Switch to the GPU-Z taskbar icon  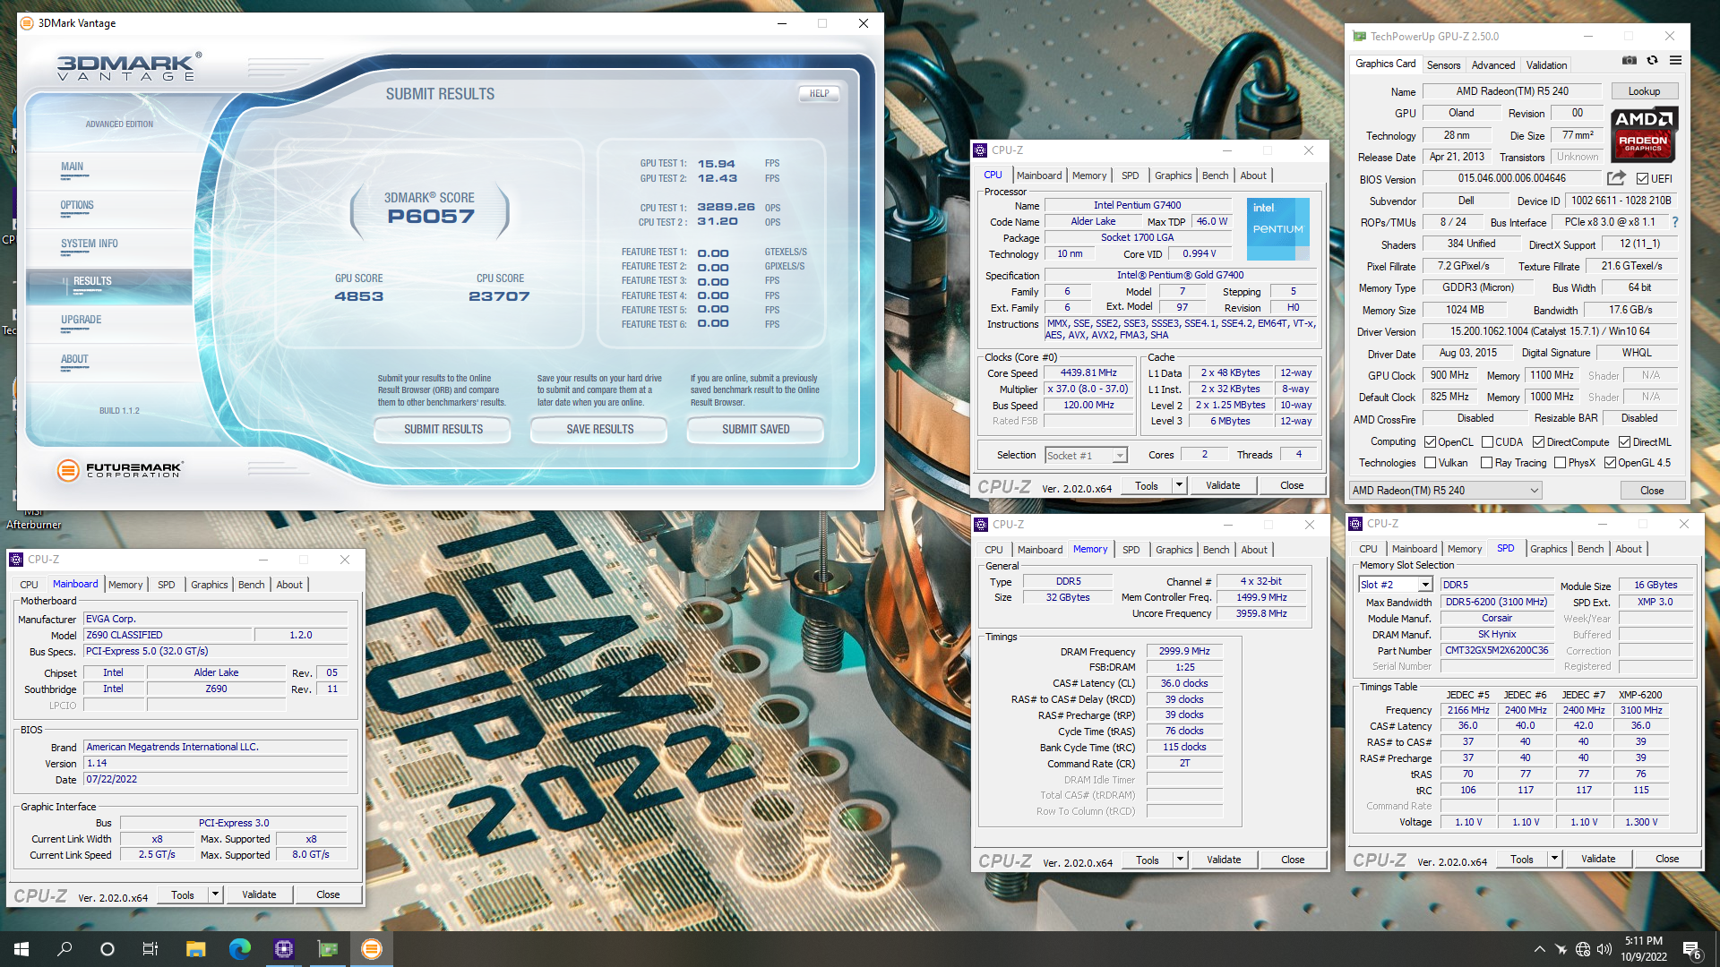pos(328,949)
